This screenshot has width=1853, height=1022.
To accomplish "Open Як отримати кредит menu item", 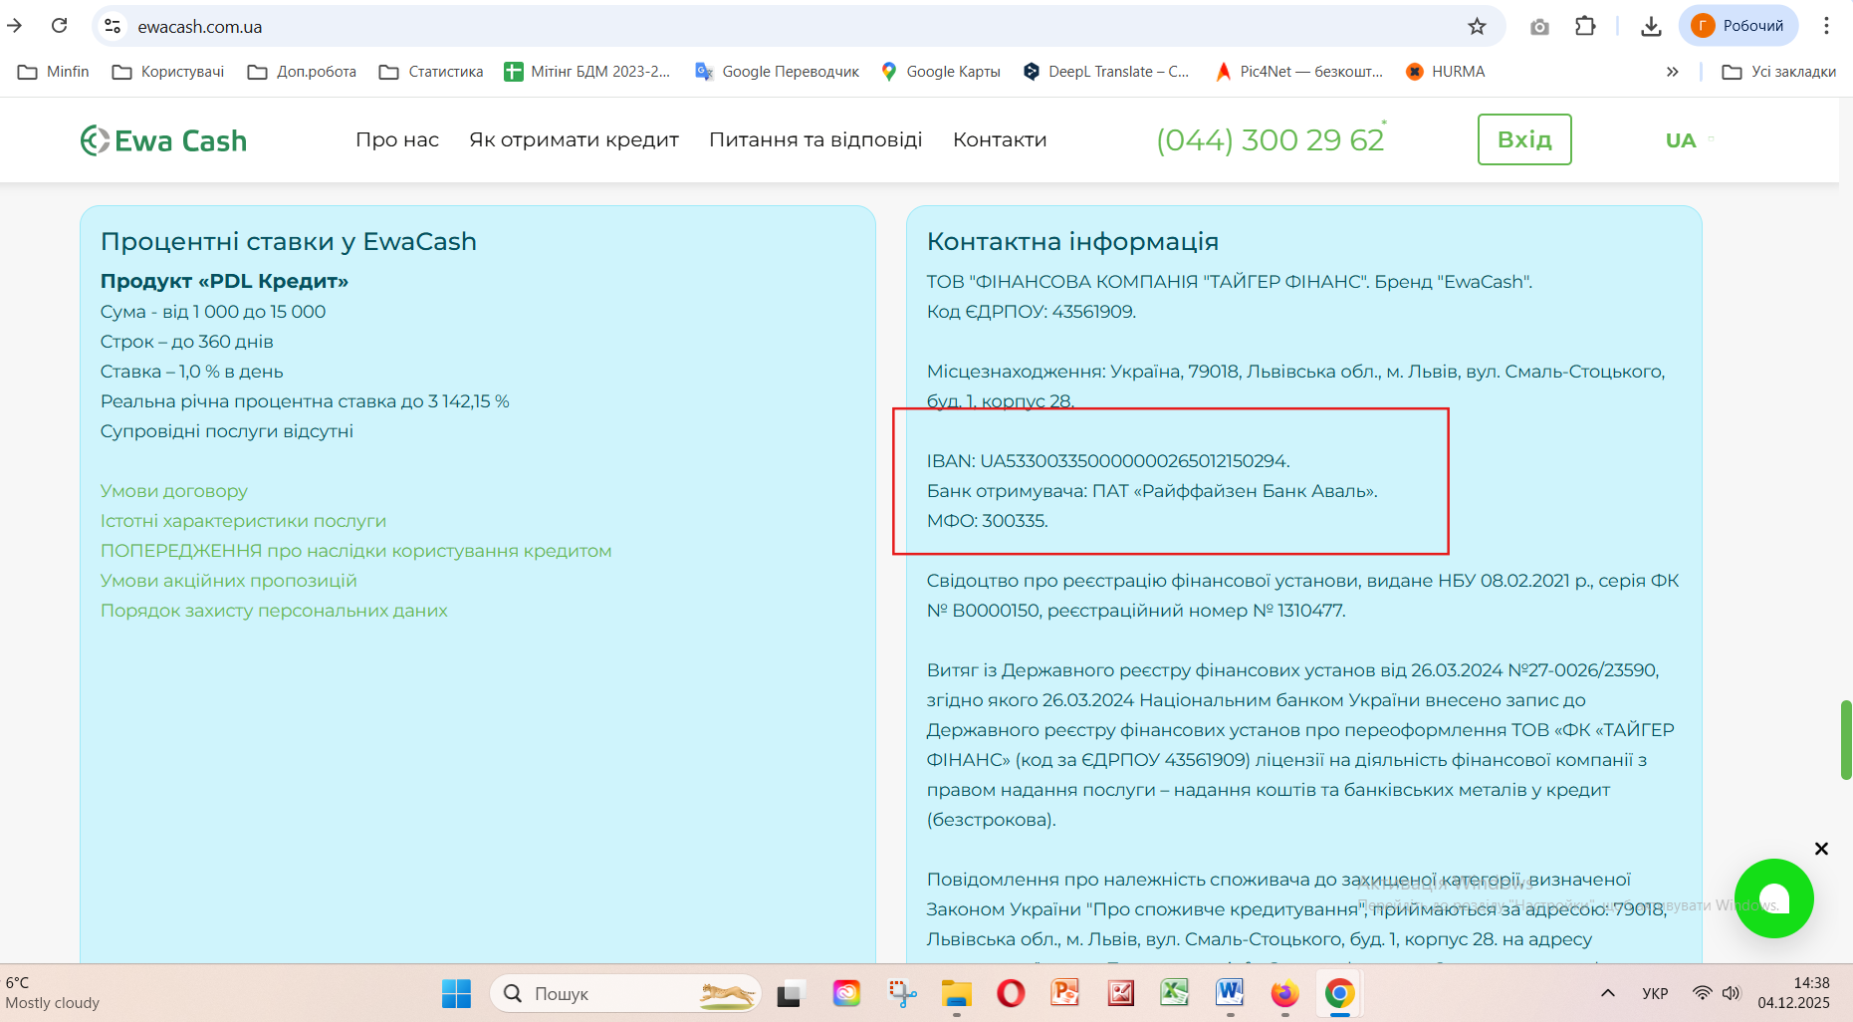I will coord(574,140).
